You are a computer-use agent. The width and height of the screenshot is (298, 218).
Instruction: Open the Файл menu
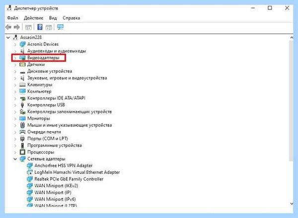(12, 18)
